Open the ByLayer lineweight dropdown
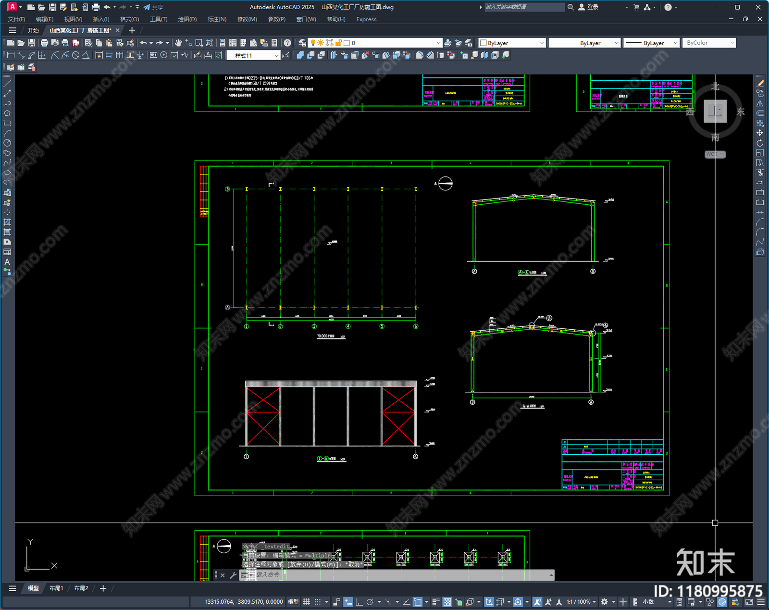This screenshot has height=610, width=769. (x=651, y=43)
